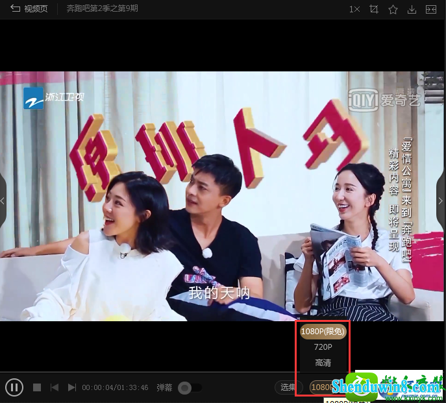The height and width of the screenshot is (403, 446).
Task: Click the crop/screenshot icon
Action: click(x=374, y=9)
